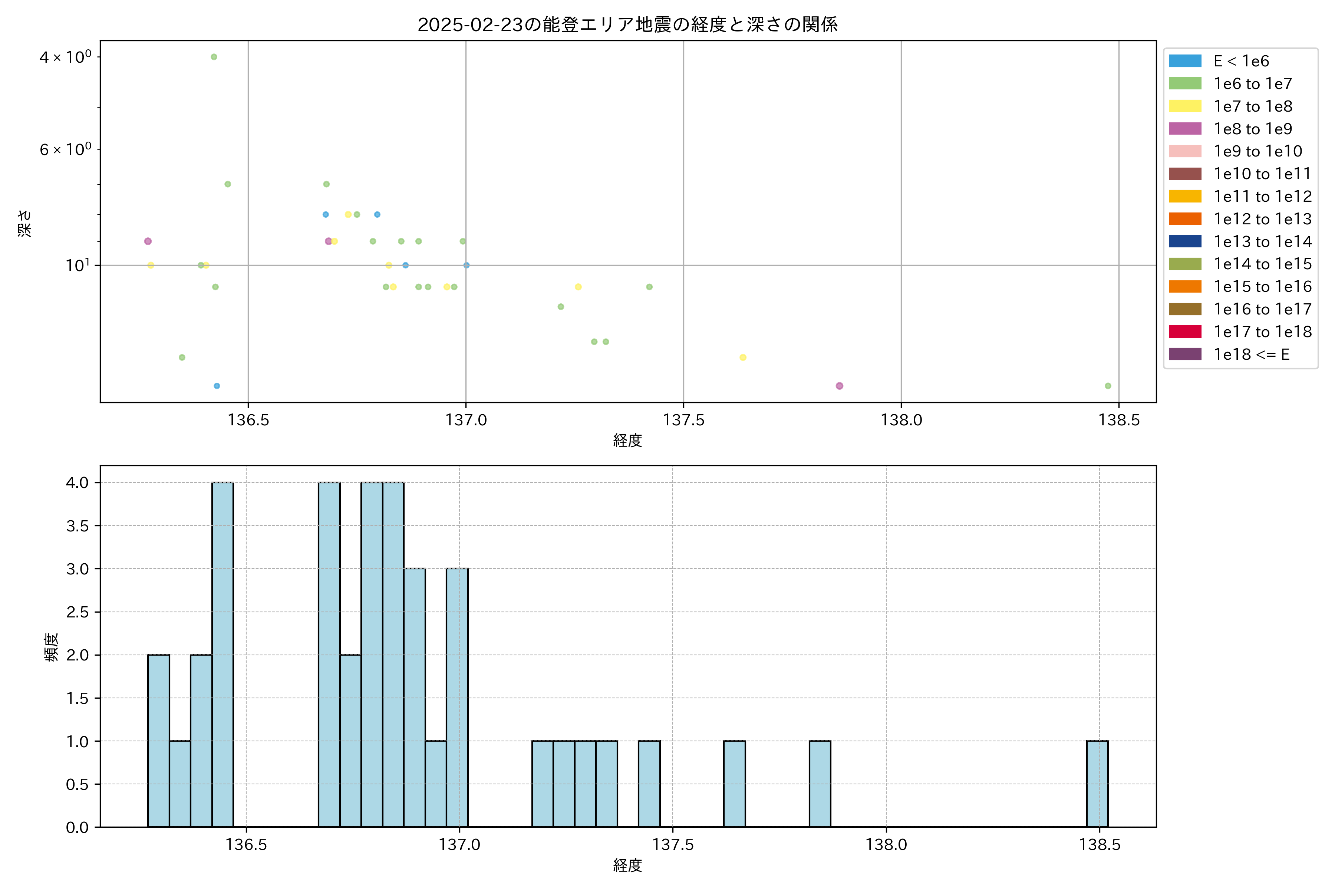This screenshot has width=1335, height=890.
Task: Click the chart title text at top
Action: 628,24
